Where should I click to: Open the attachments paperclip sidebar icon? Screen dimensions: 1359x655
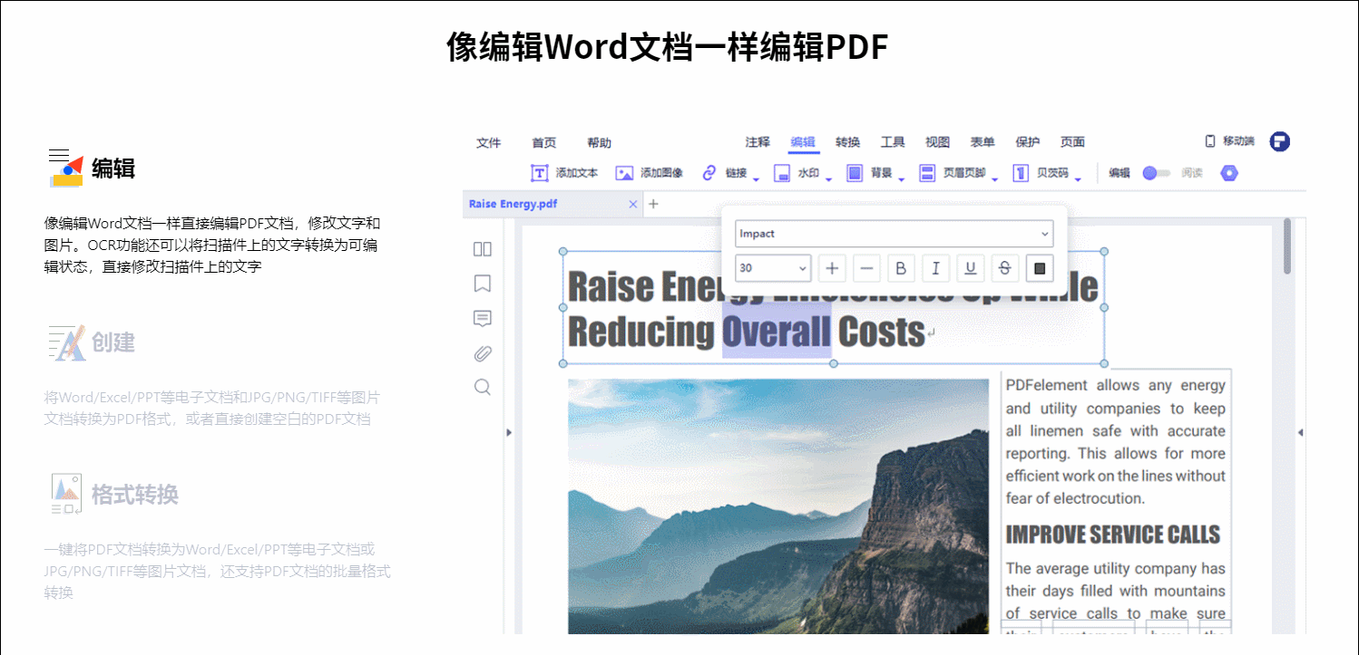pyautogui.click(x=483, y=353)
